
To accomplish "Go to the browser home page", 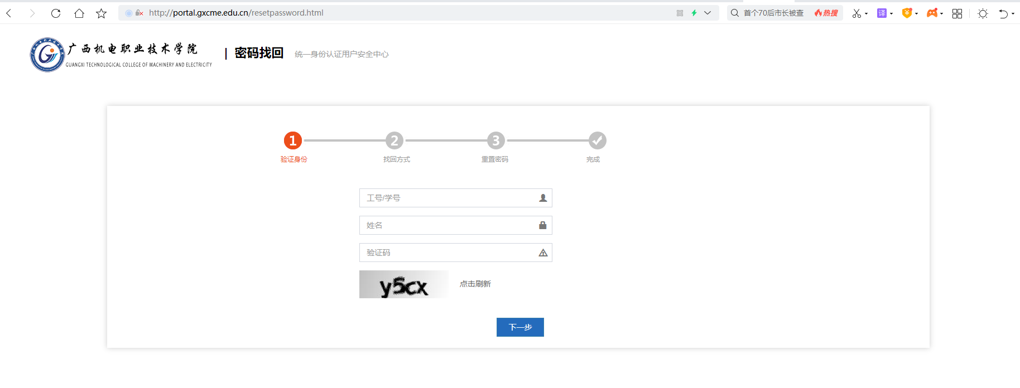I will [79, 13].
